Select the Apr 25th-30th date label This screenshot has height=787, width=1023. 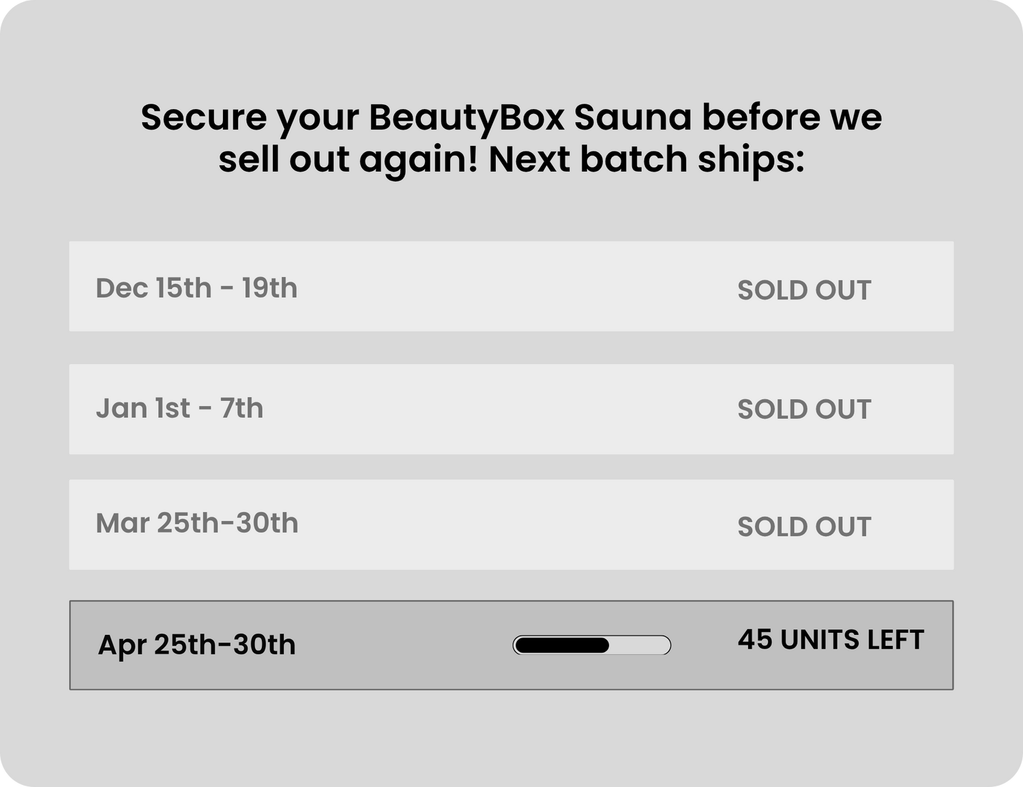(x=196, y=644)
